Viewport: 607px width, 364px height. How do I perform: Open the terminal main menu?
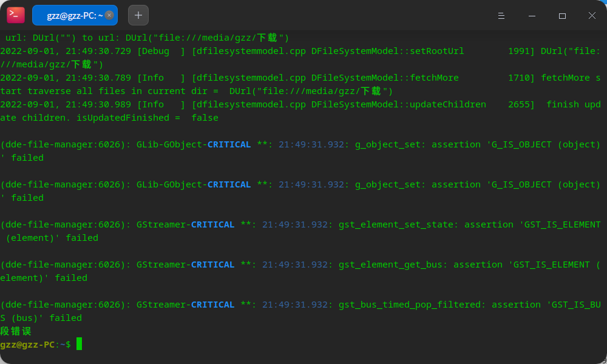[x=501, y=16]
